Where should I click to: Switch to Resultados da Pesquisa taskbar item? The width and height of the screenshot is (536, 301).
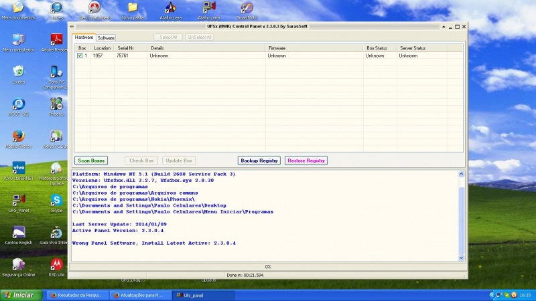[78, 295]
